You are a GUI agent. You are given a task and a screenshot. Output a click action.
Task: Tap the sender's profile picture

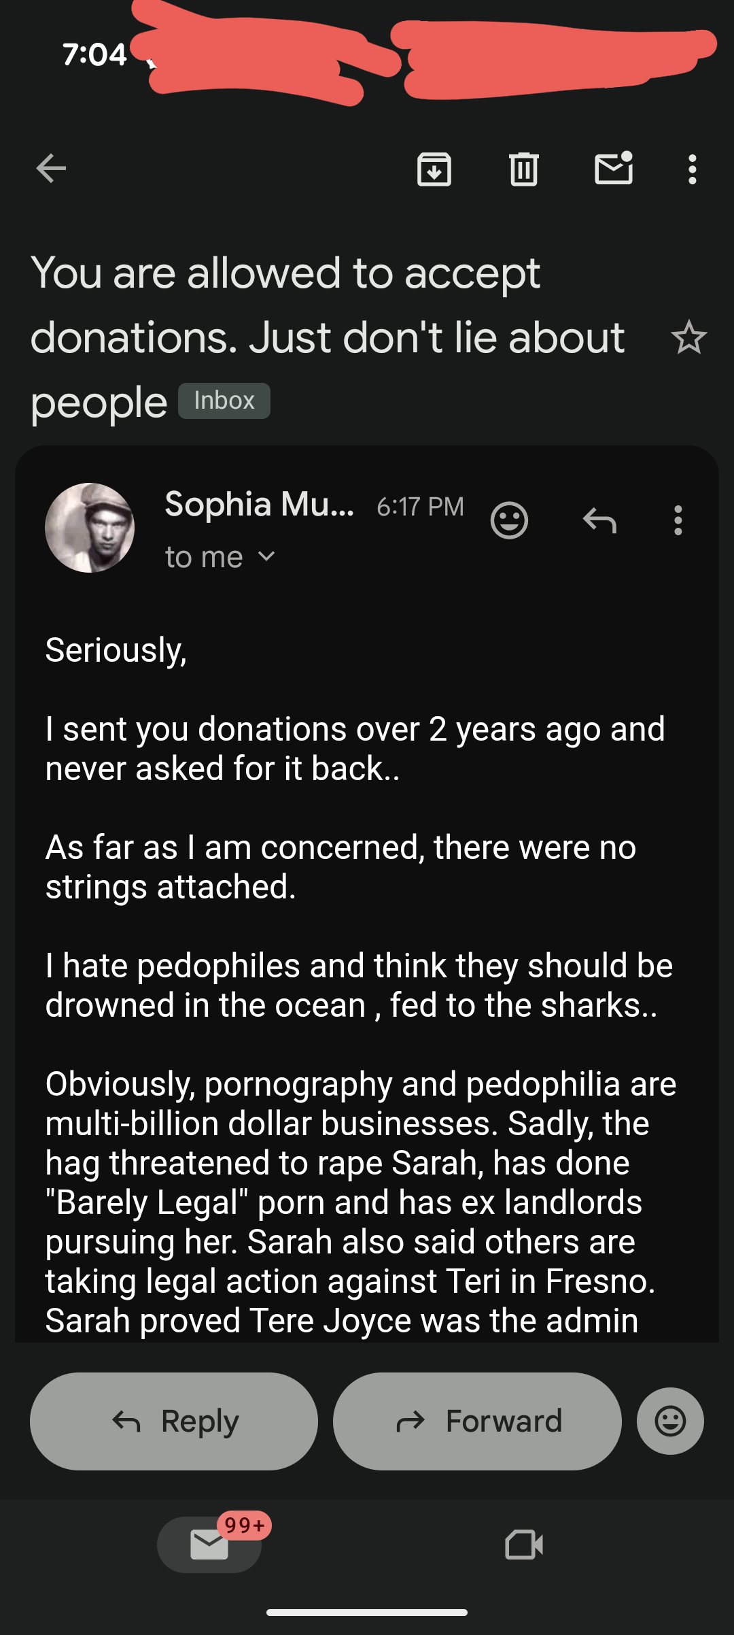click(90, 528)
